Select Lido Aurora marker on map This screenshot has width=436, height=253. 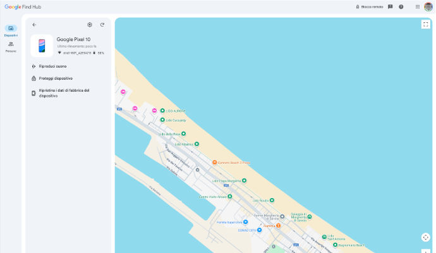pos(162,111)
